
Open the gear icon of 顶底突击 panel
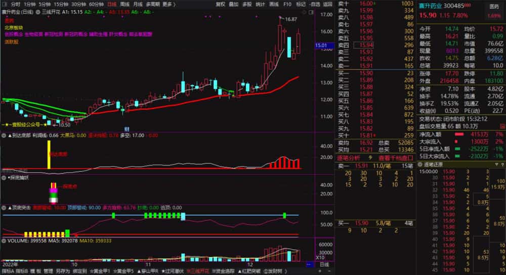click(4, 208)
